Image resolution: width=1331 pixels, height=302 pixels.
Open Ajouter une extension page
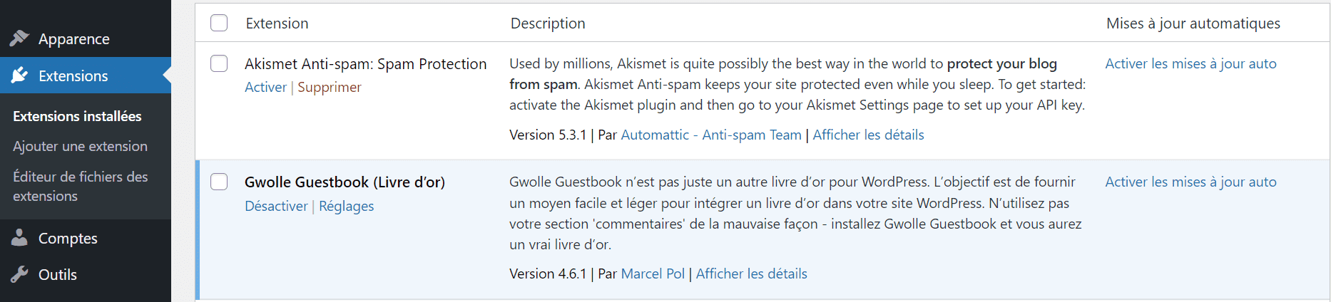[80, 146]
